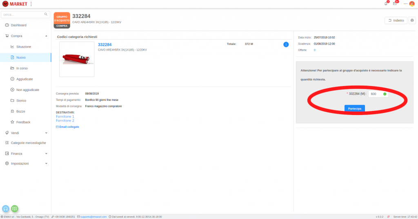Click the search magnifier icon

pos(46,14)
